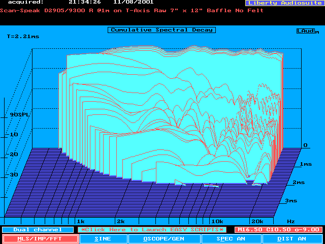Click the 20k frequency axis label
This screenshot has height=244, width=325.
(x=257, y=222)
